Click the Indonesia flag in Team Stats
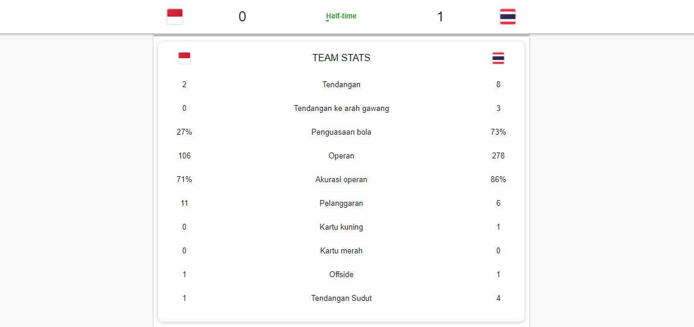The width and height of the screenshot is (694, 327). click(x=184, y=58)
